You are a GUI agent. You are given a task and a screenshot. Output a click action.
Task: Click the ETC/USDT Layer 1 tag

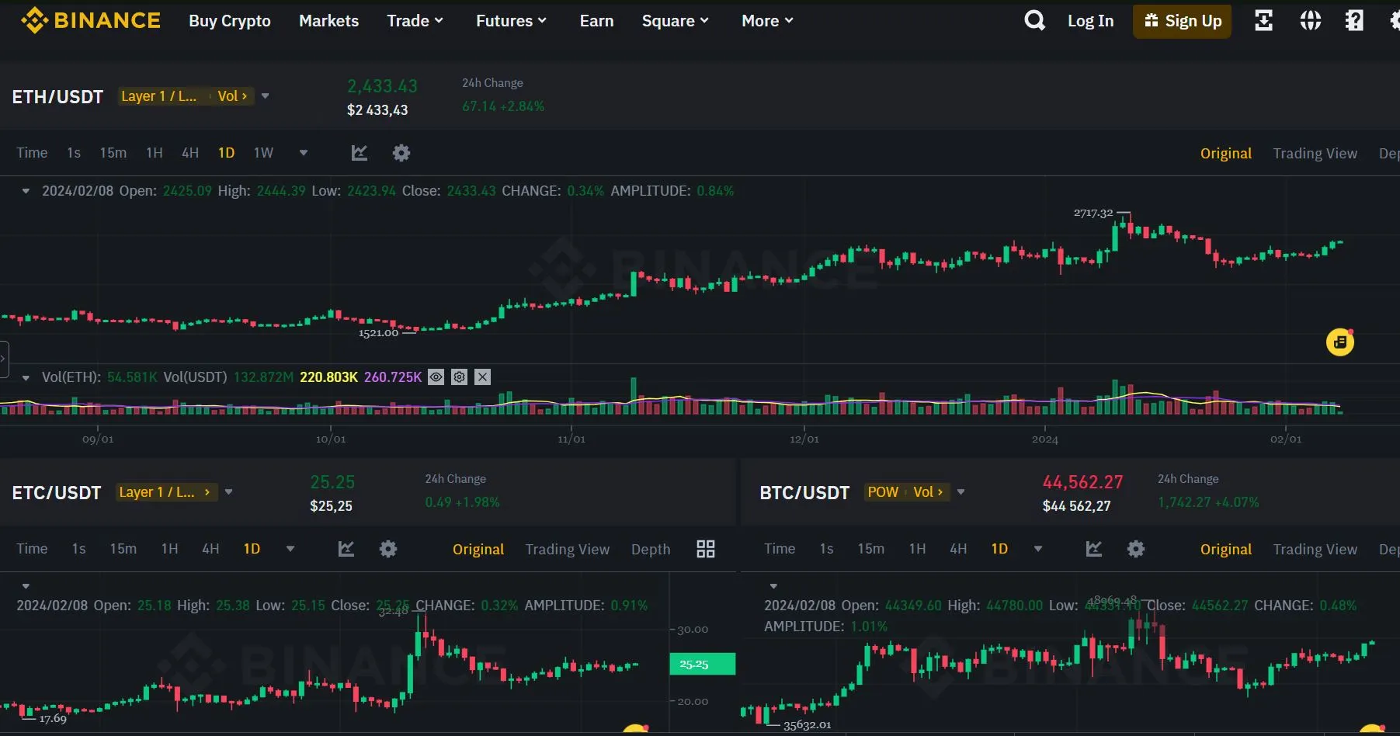tap(165, 492)
